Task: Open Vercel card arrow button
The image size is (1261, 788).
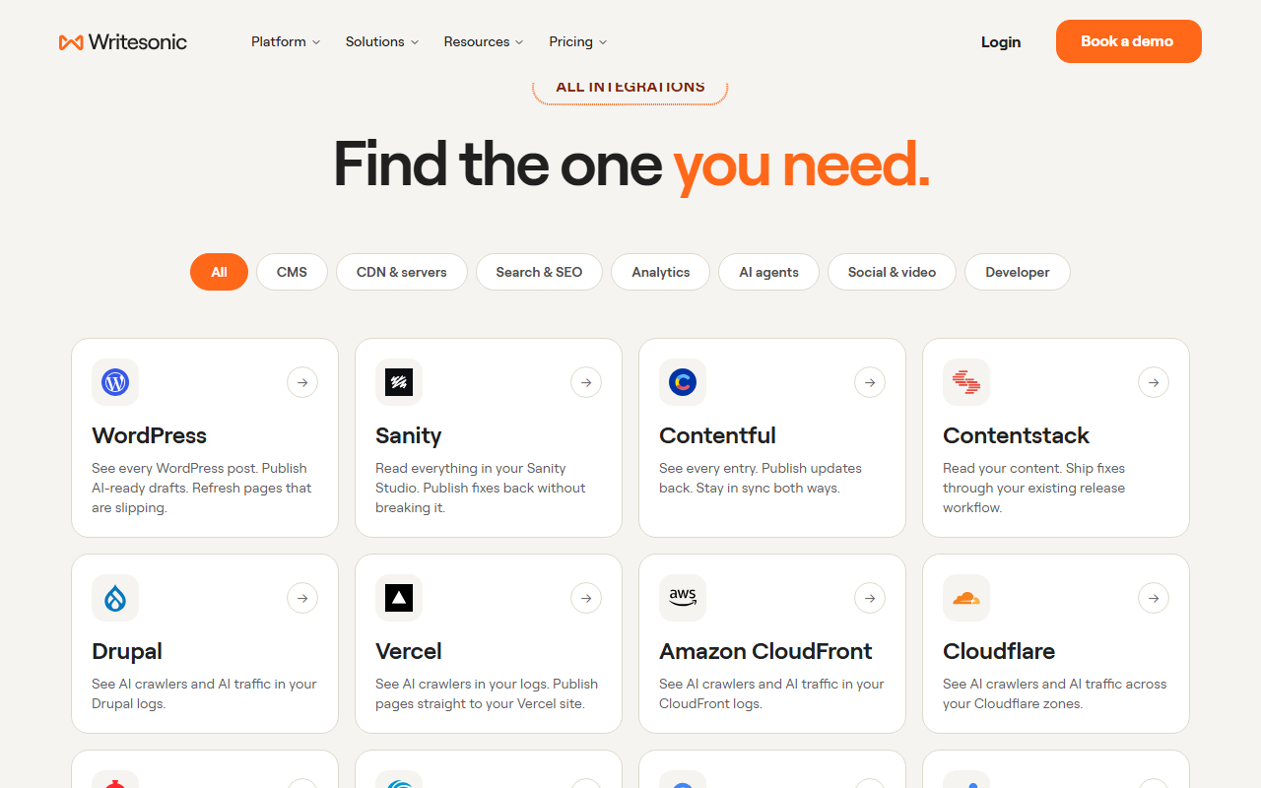Action: (586, 598)
